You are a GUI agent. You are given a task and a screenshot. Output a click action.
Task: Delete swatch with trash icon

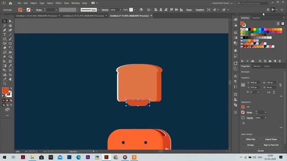(x=280, y=61)
